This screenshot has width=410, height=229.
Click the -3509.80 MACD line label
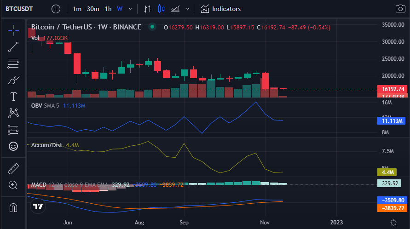tap(392, 200)
